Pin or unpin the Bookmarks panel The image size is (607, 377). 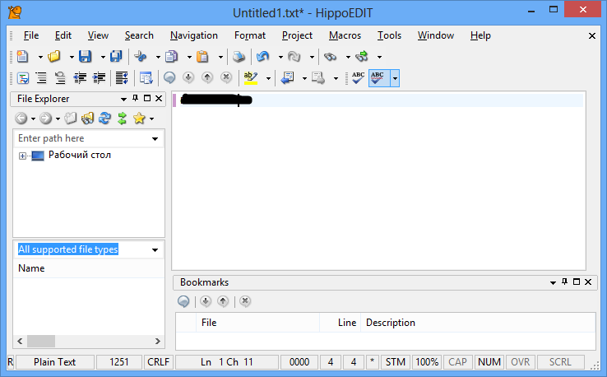(x=564, y=282)
